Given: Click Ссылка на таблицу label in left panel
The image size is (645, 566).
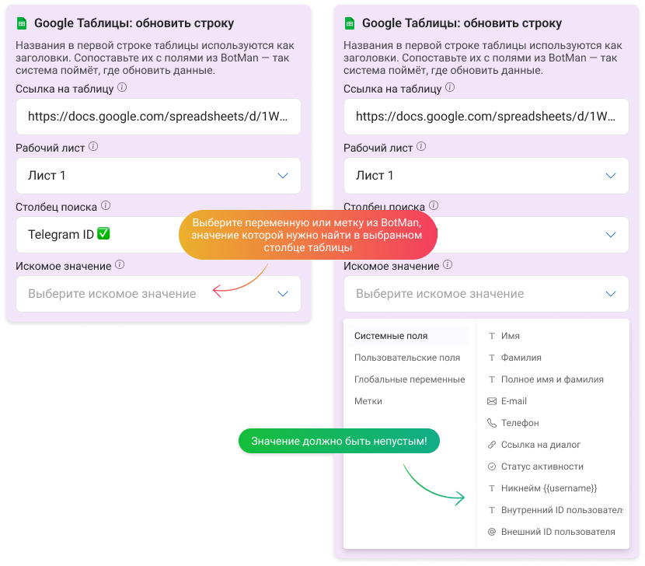Looking at the screenshot, I should click(64, 89).
